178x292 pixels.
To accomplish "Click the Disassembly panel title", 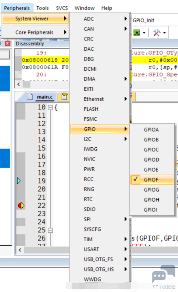I will pos(30,44).
